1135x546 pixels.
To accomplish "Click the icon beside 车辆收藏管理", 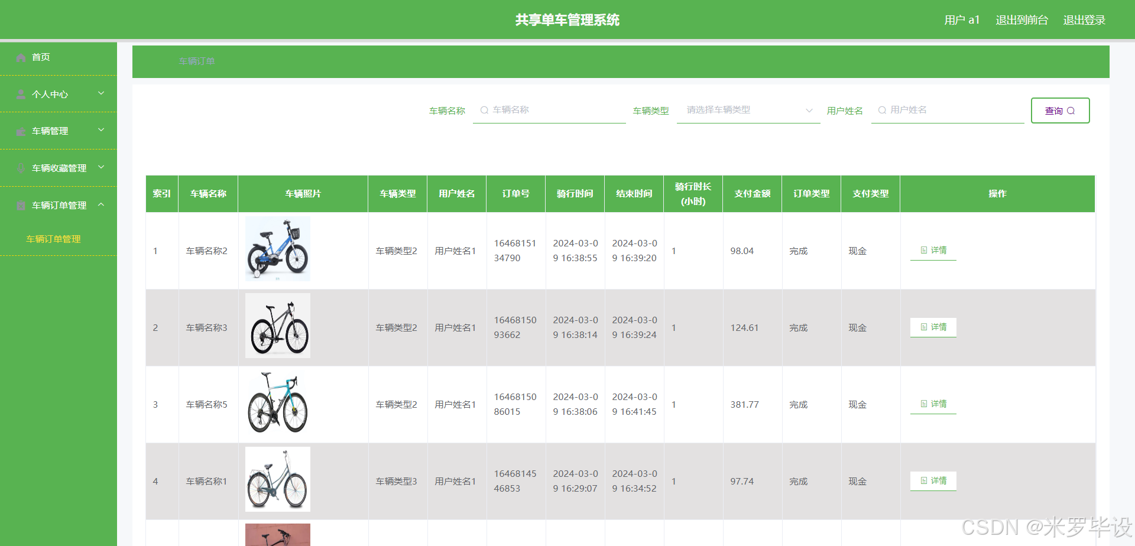I will [x=21, y=168].
